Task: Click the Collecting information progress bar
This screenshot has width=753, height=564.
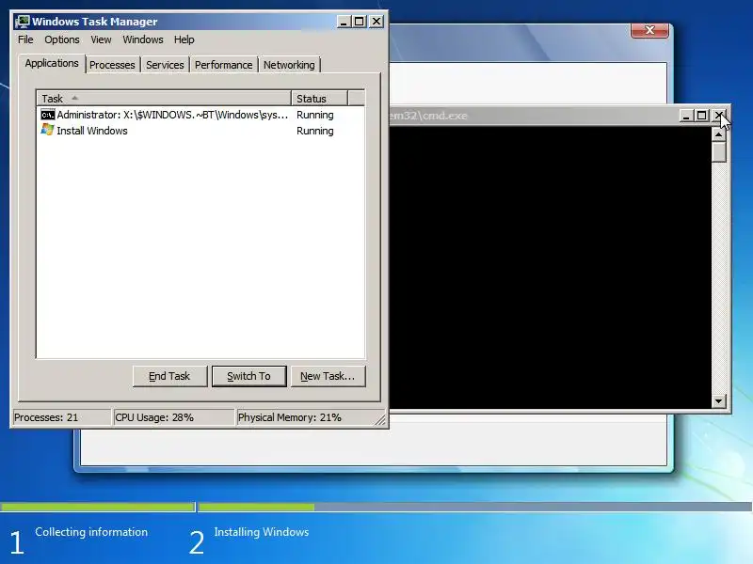Action: tap(98, 507)
